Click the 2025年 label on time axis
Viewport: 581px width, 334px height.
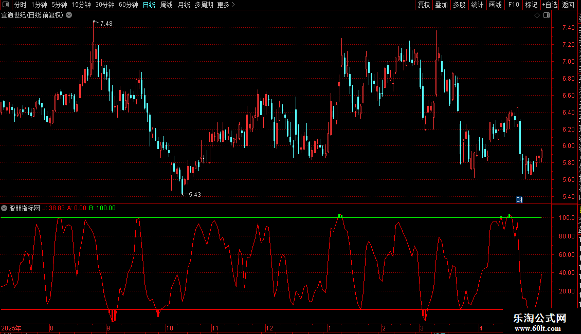11,328
